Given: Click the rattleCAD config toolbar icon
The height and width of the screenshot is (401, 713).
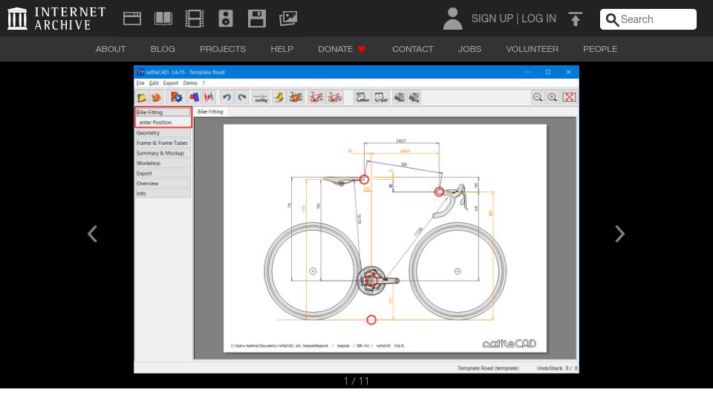Looking at the screenshot, I should (x=261, y=97).
